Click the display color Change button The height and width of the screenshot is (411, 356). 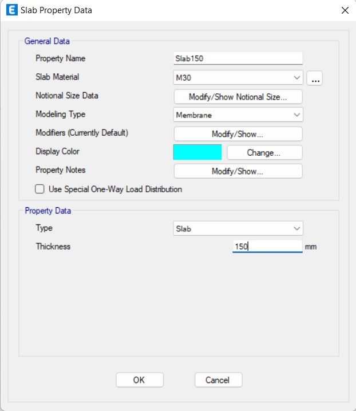click(264, 153)
